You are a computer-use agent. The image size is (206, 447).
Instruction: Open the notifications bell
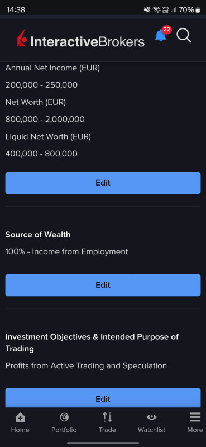pyautogui.click(x=161, y=36)
